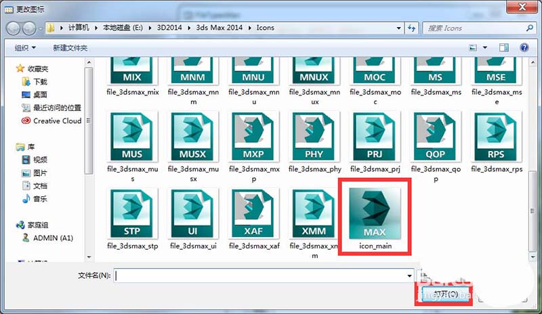Open ADMIN (A1) in the sidebar

coord(47,238)
